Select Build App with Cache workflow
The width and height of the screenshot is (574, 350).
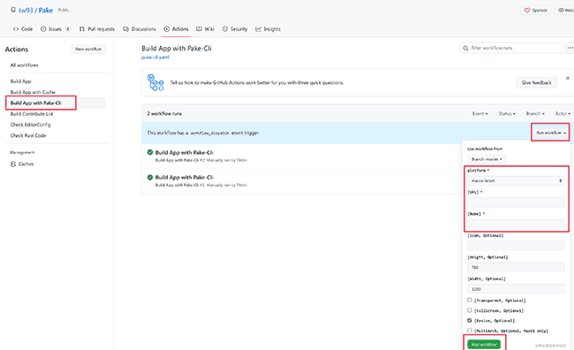[33, 92]
